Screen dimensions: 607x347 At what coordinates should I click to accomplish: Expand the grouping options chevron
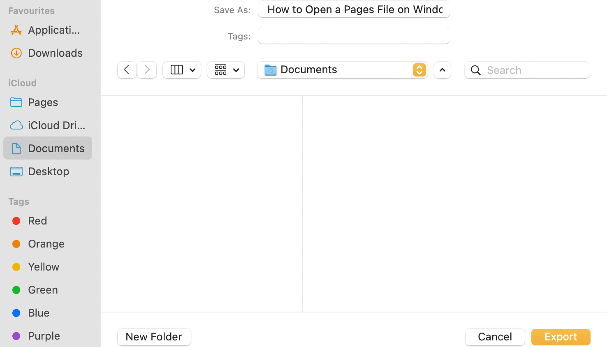click(236, 70)
